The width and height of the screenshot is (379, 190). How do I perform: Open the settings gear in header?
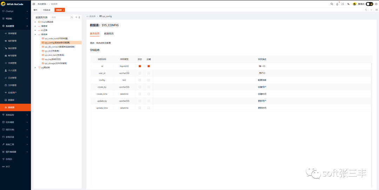376,4
